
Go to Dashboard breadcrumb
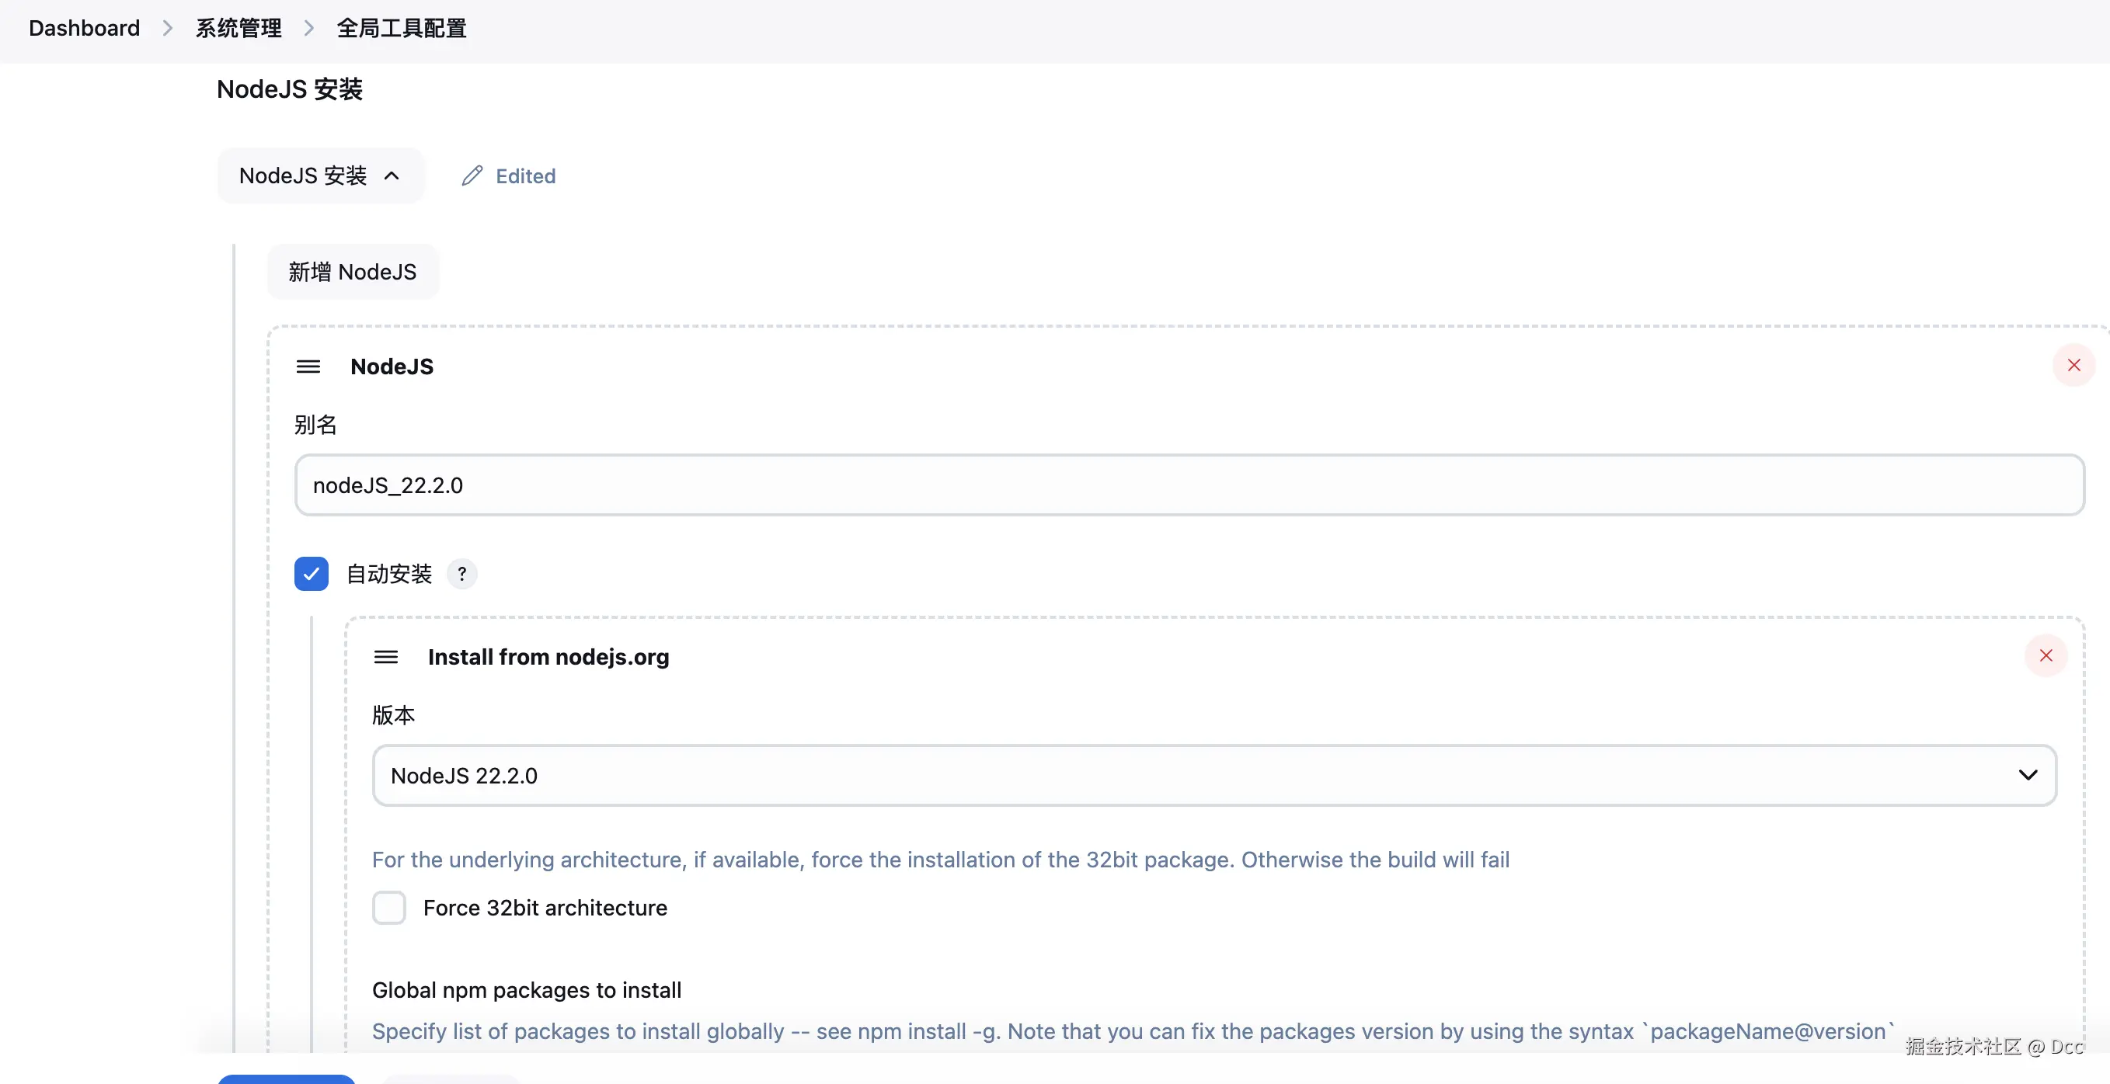tap(85, 29)
